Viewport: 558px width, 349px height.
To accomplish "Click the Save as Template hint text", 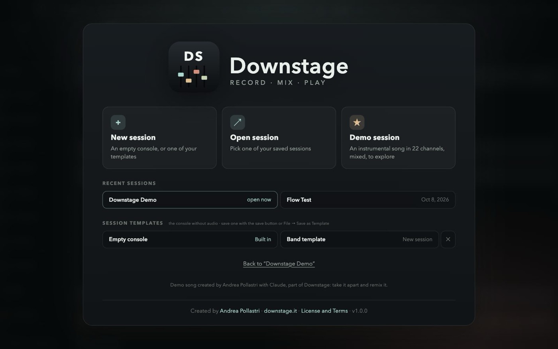I will tap(249, 223).
